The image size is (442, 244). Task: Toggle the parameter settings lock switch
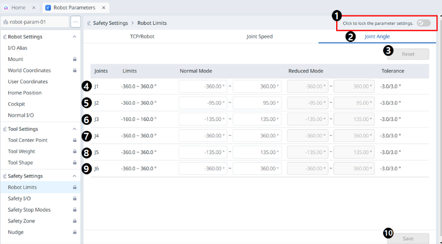423,23
